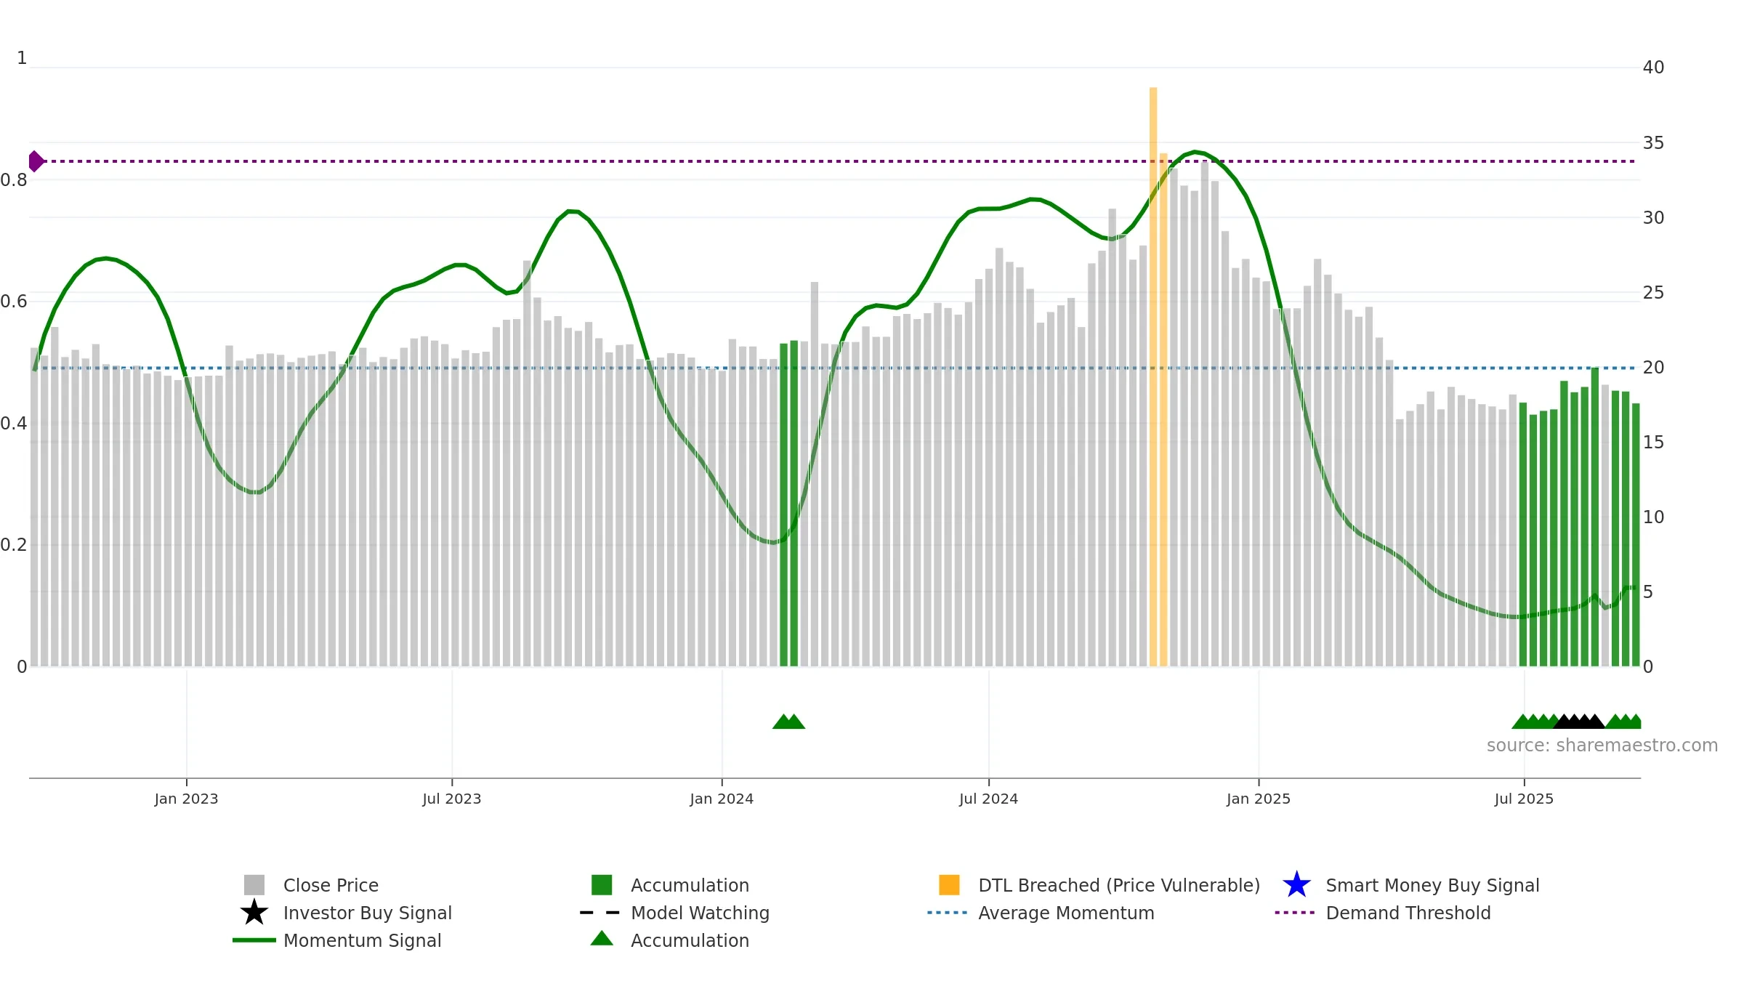1744x981 pixels.
Task: Click the green accumulation triangles near Jan 2024
Action: pyautogui.click(x=788, y=722)
